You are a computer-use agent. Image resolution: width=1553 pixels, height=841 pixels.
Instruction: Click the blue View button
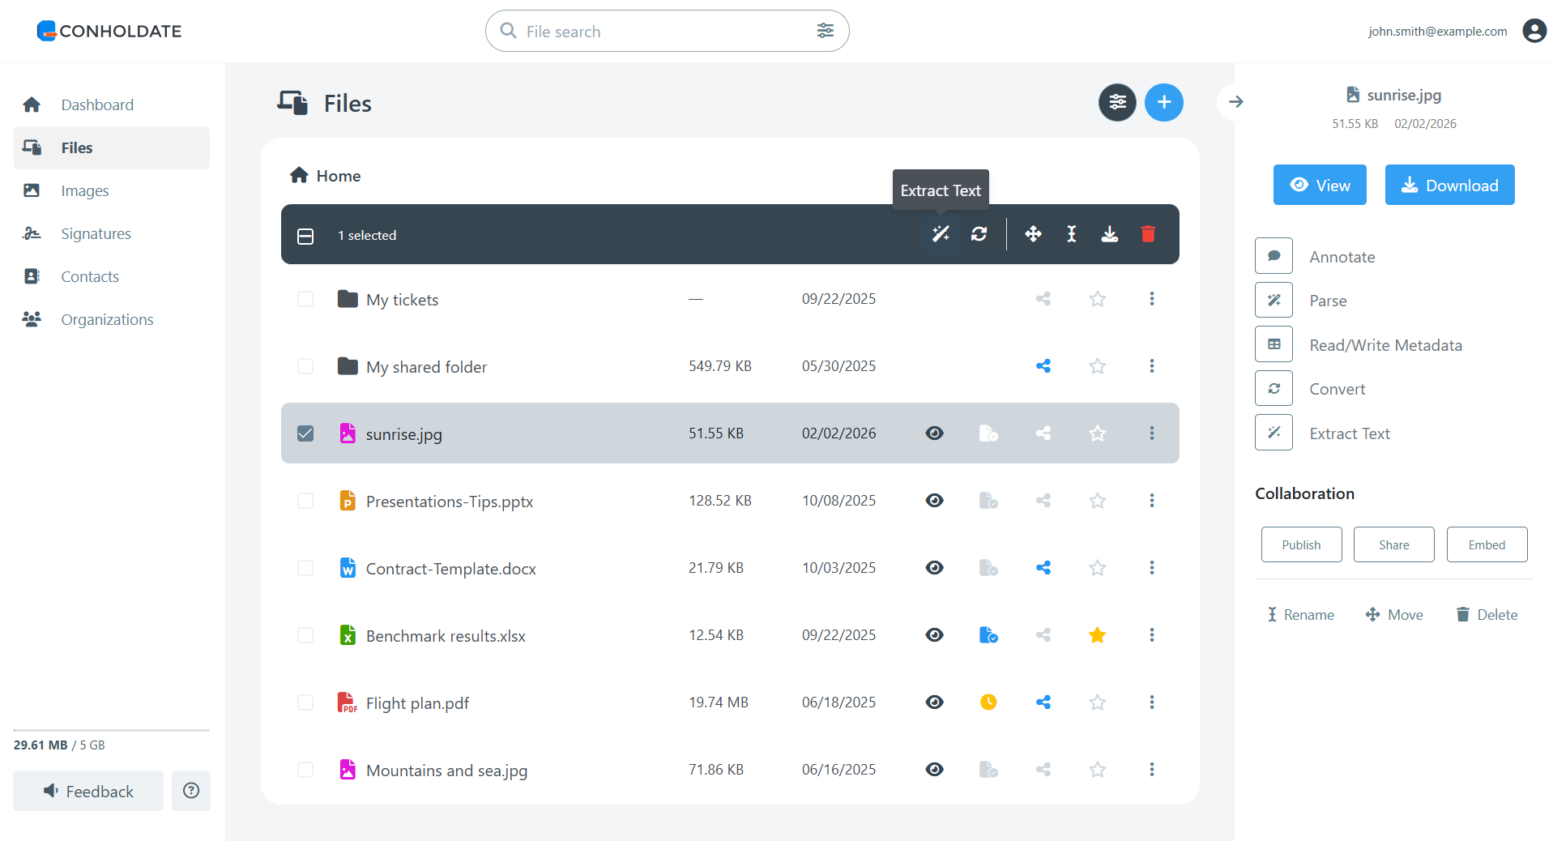point(1320,186)
